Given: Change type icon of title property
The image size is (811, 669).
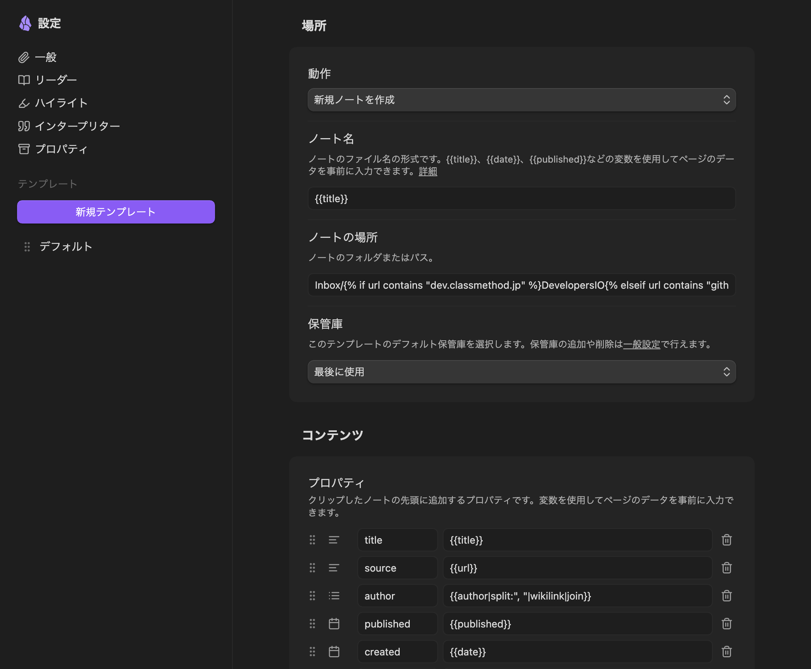Looking at the screenshot, I should pos(334,540).
